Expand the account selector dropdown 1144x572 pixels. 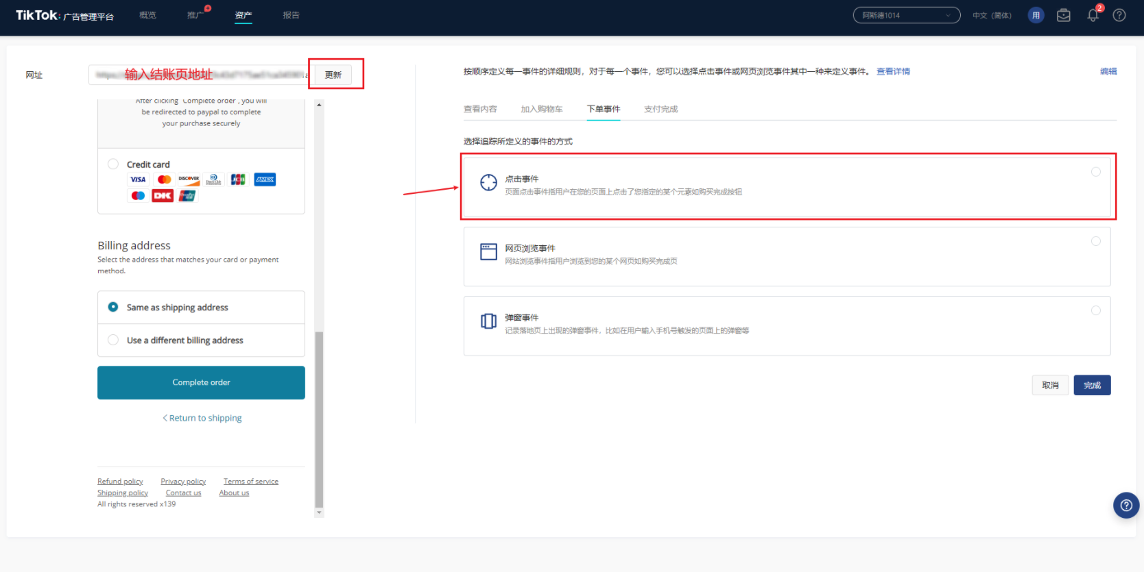coord(906,15)
